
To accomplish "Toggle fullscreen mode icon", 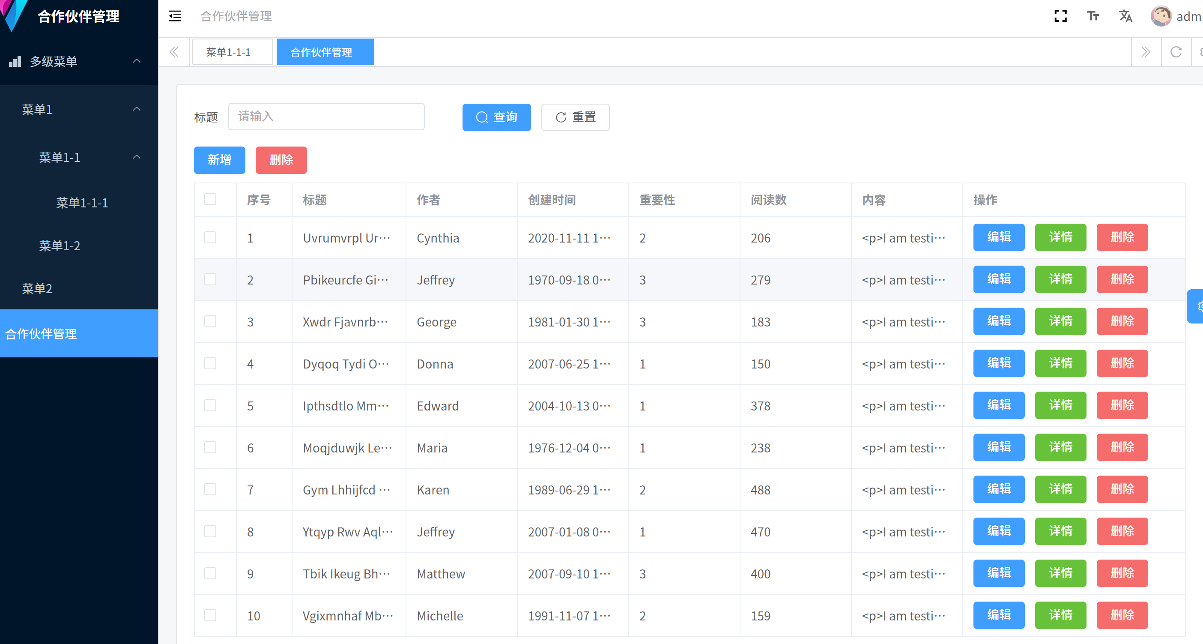I will tap(1060, 16).
